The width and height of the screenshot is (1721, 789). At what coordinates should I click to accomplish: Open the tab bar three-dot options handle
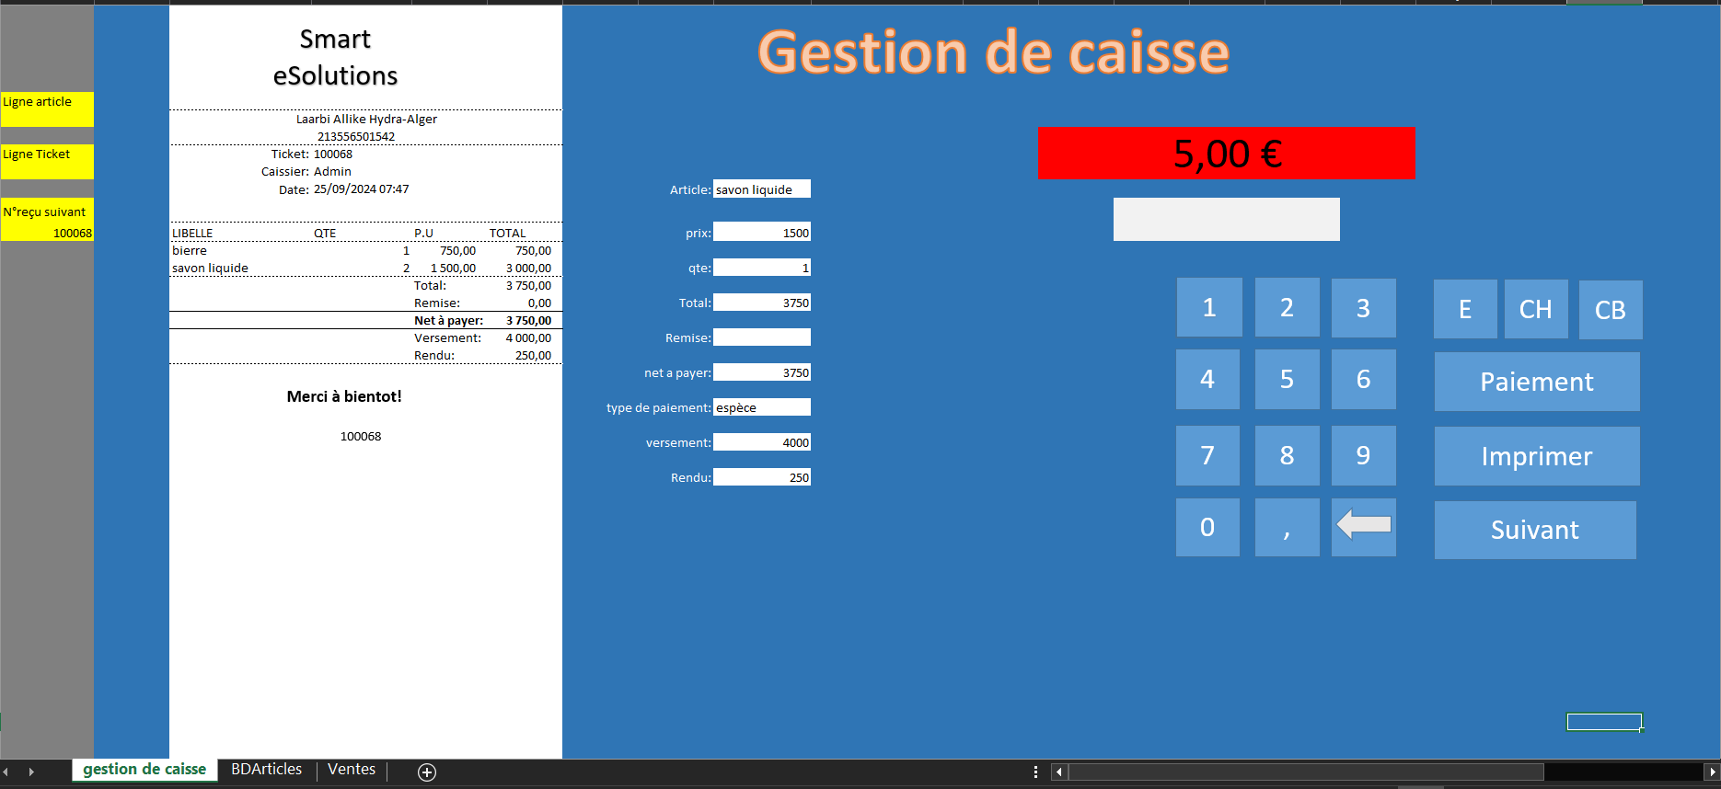(x=1035, y=772)
